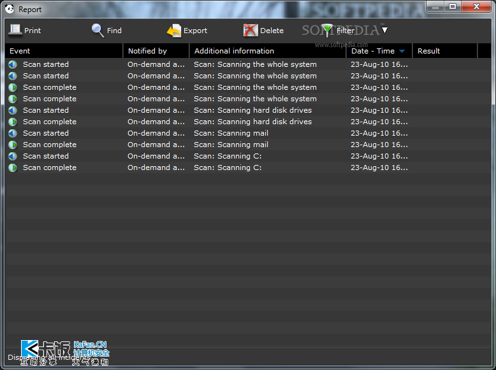Click 'Scan: Scanning C:' in Scan started row
496x370 pixels.
point(228,156)
